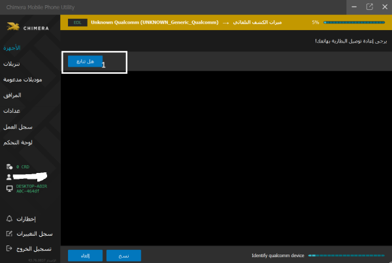Click the Chimera logo in sidebar
The image size is (392, 263).
pos(27,27)
